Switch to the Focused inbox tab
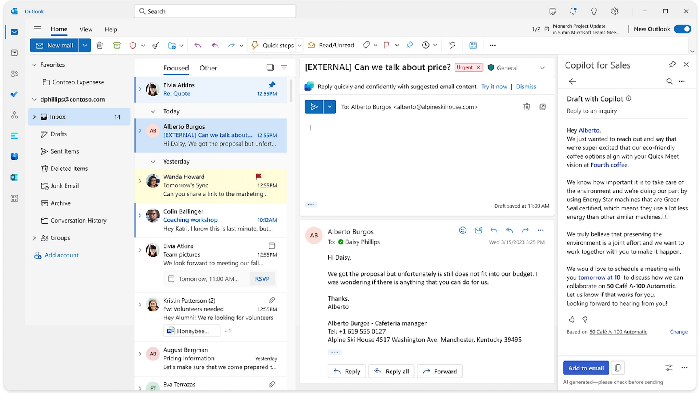Screen dimensions: 699x393 point(176,68)
